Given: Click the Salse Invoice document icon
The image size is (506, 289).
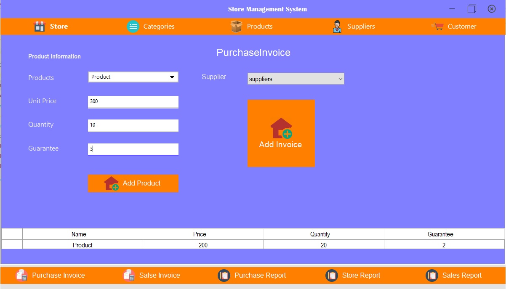Looking at the screenshot, I should click(x=129, y=275).
